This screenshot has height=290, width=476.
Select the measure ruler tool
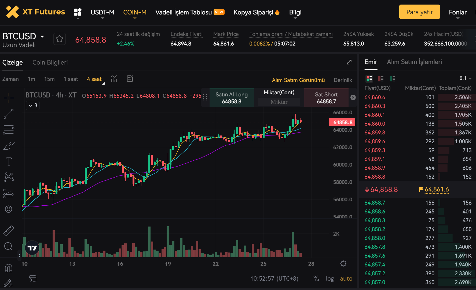pos(9,230)
